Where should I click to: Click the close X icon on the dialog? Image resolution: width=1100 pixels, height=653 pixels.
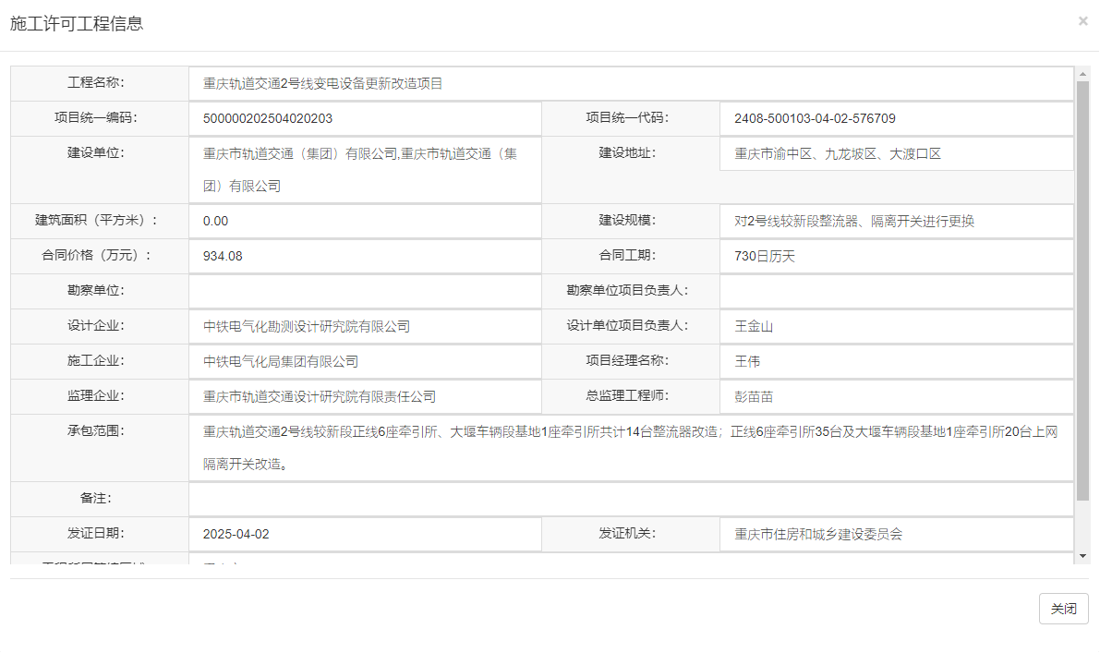coord(1082,20)
